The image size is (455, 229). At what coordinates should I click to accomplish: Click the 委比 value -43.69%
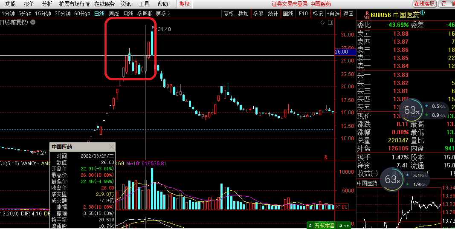(x=397, y=25)
